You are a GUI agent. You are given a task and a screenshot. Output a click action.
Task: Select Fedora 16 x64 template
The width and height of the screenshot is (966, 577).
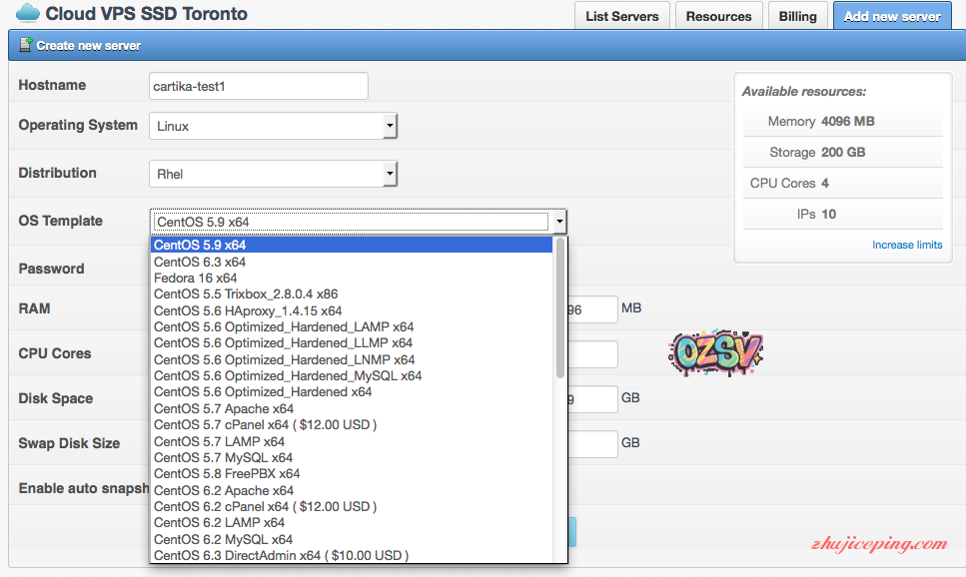click(196, 278)
